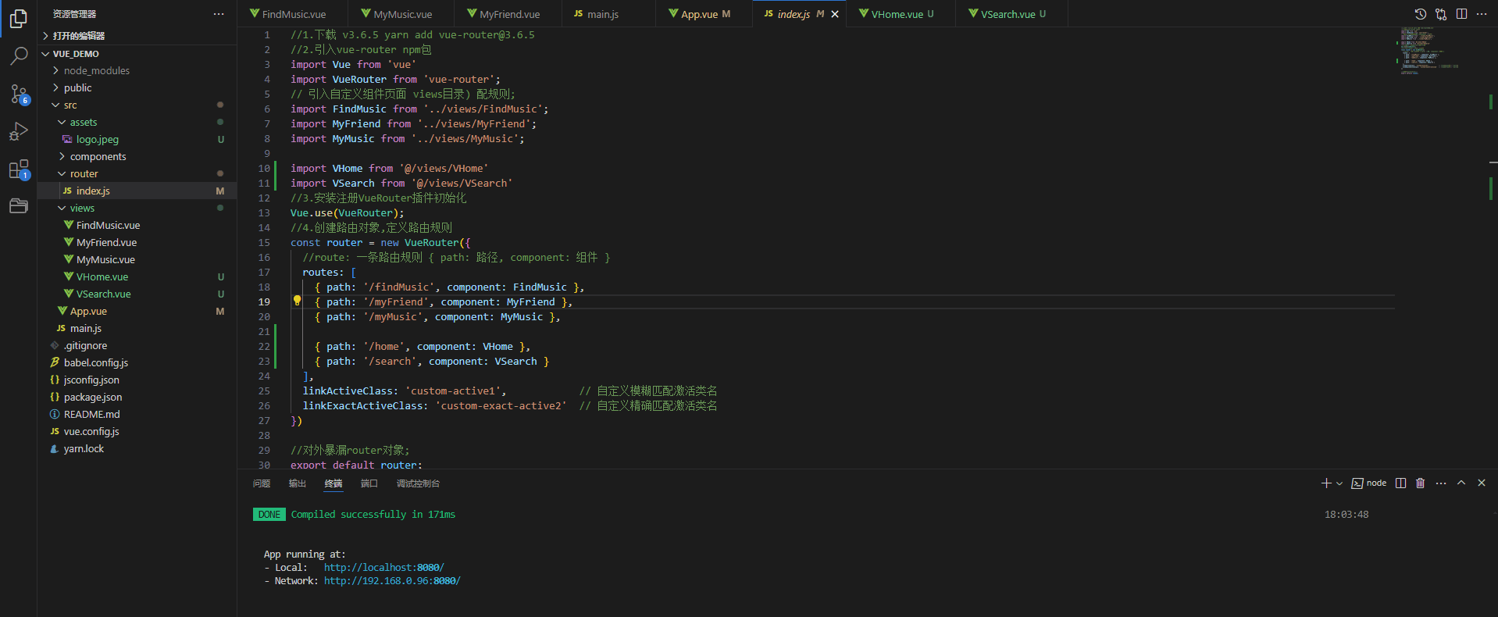The image size is (1498, 617).
Task: Open the Extensions view icon
Action: [x=19, y=169]
